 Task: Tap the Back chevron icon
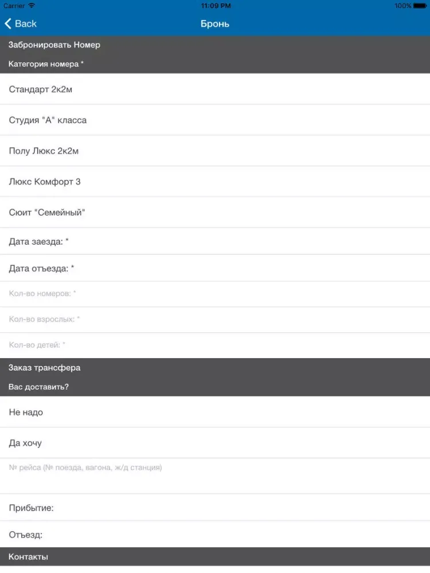pyautogui.click(x=8, y=23)
